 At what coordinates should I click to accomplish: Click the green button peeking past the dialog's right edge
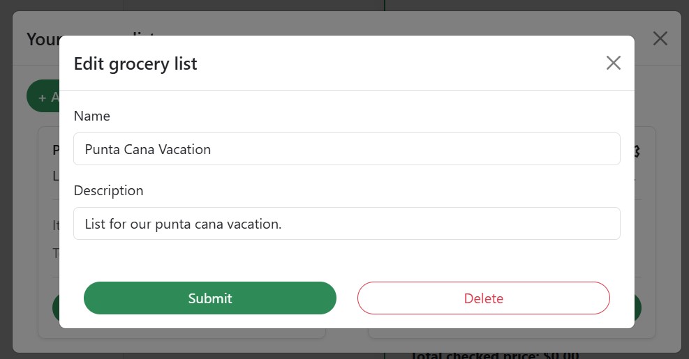(x=637, y=307)
